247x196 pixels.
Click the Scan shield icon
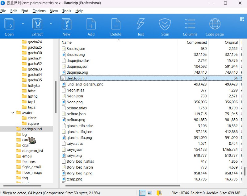tap(165, 24)
